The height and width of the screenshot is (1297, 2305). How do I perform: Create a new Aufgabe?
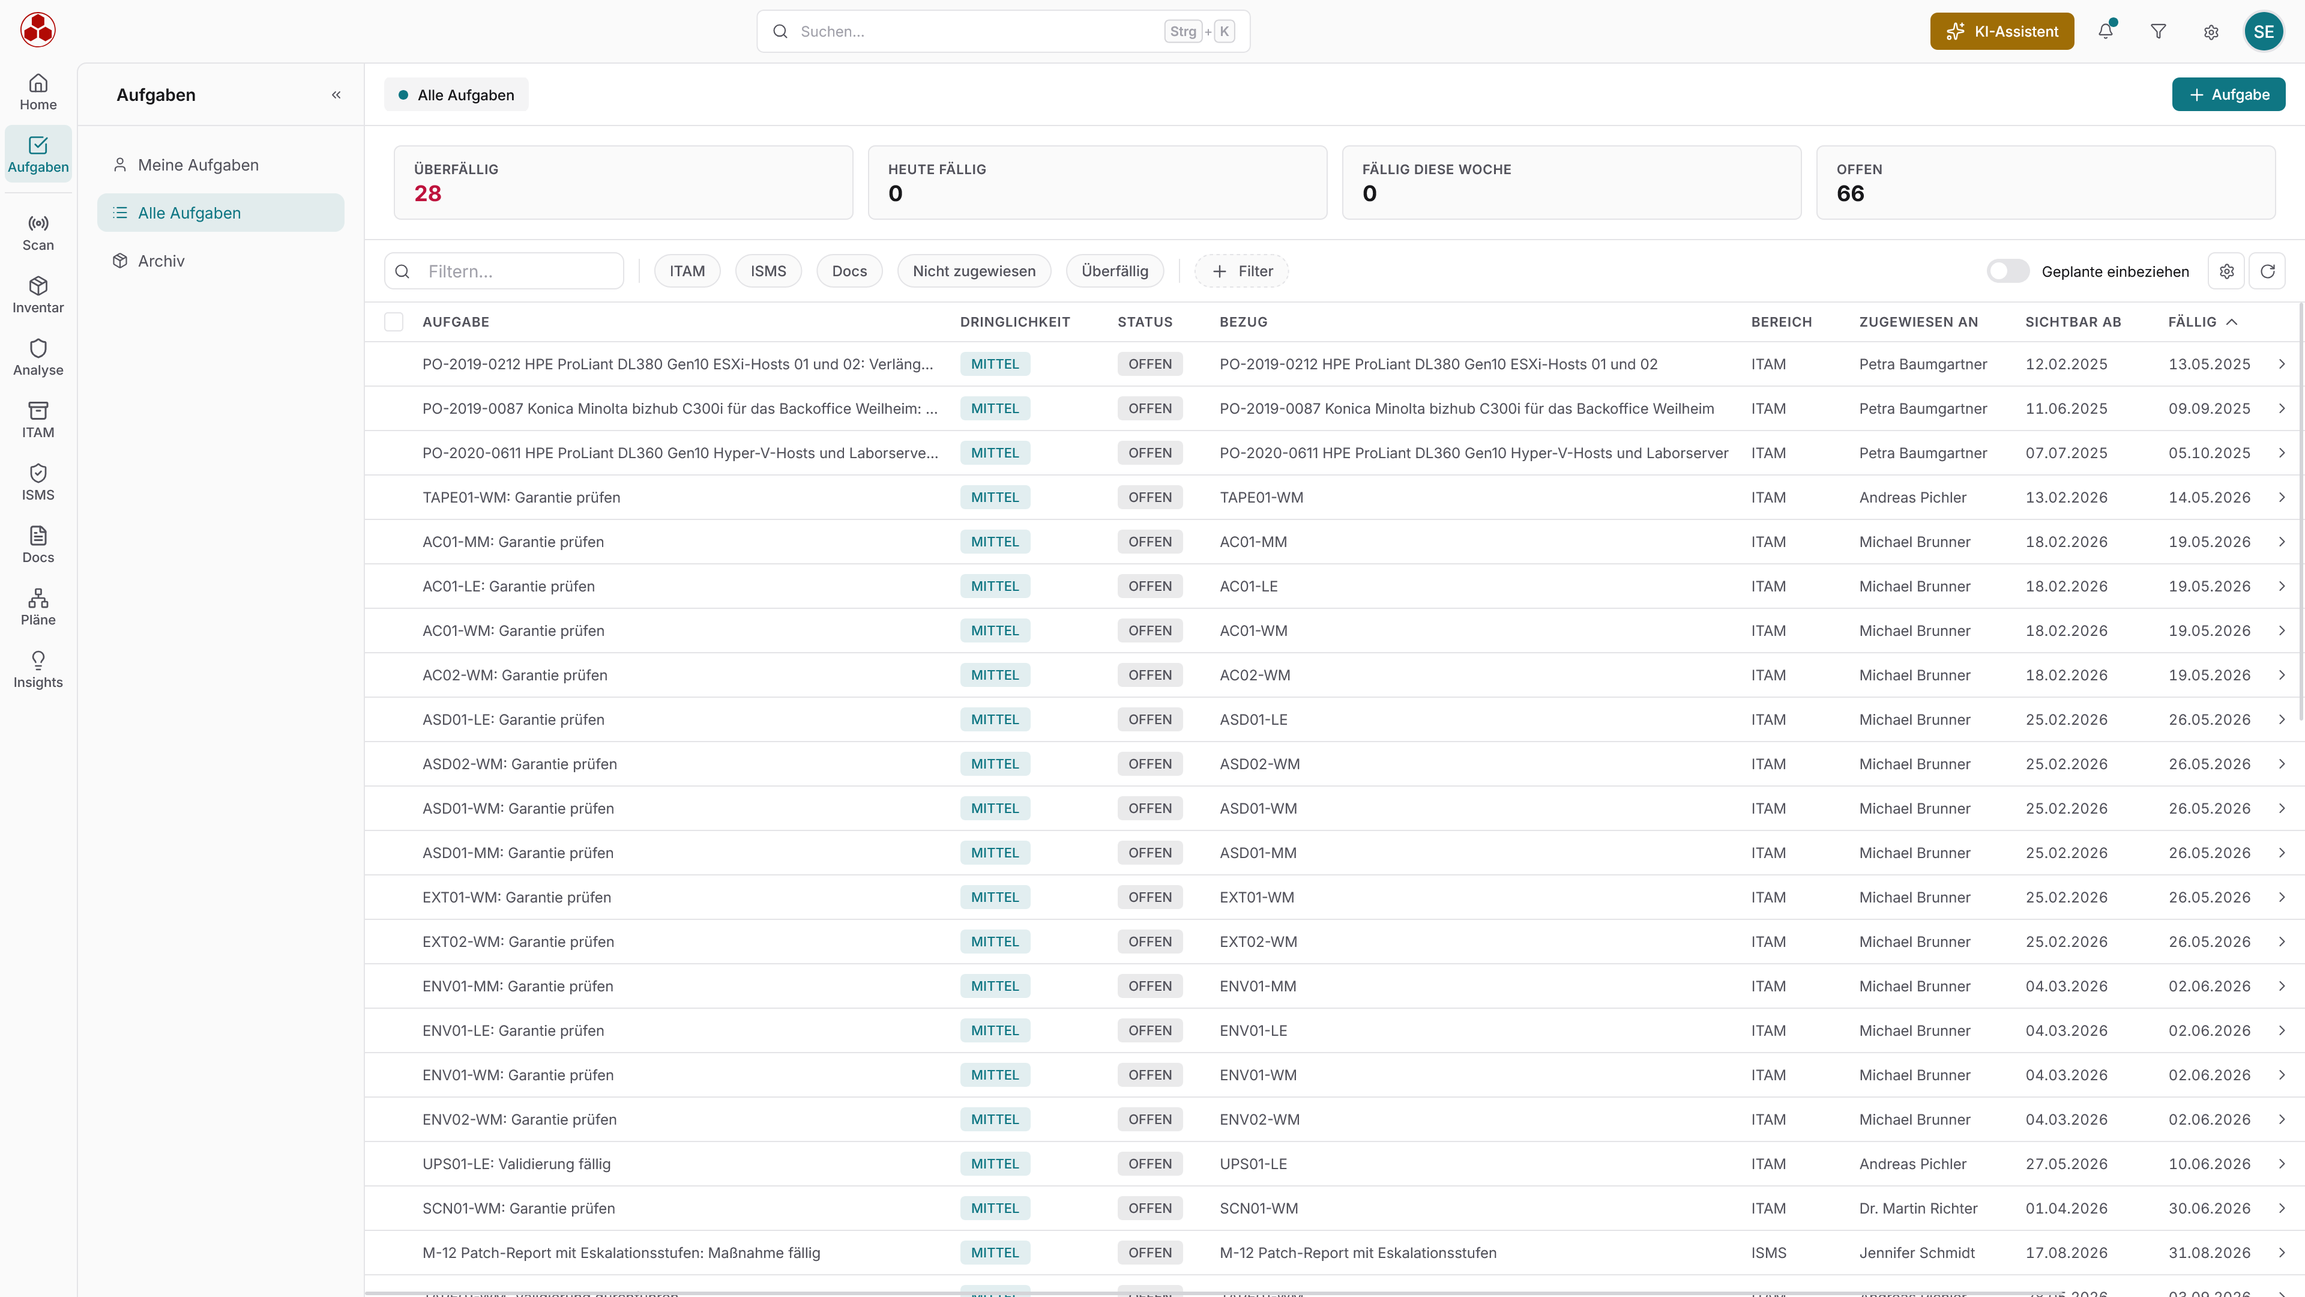tap(2228, 95)
